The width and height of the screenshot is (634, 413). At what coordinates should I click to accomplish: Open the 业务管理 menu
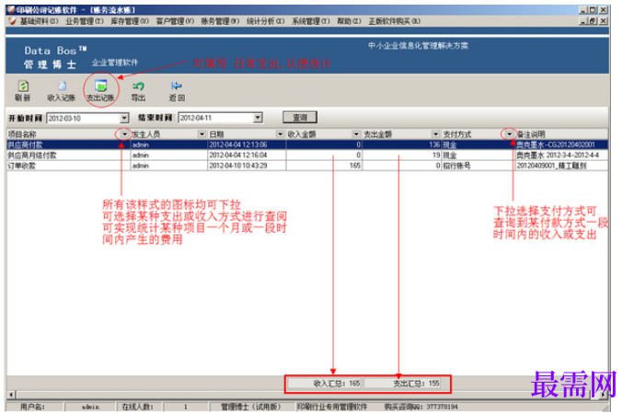85,21
